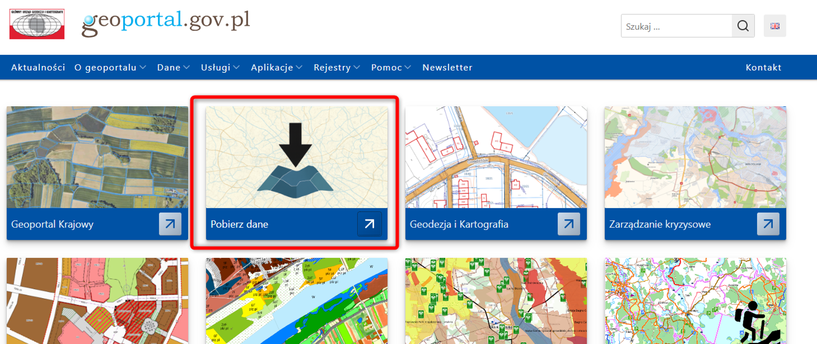
Task: Open arrow icon on Geoportal Krajowy card
Action: (170, 224)
